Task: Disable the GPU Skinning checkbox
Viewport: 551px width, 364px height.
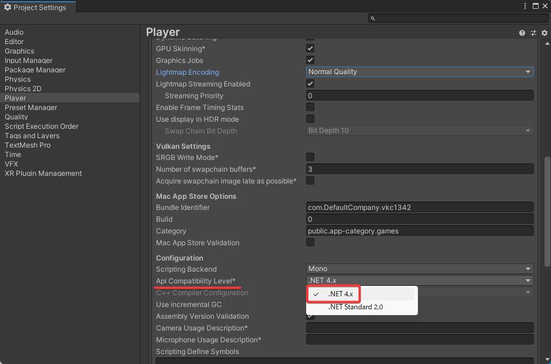Action: pos(310,48)
